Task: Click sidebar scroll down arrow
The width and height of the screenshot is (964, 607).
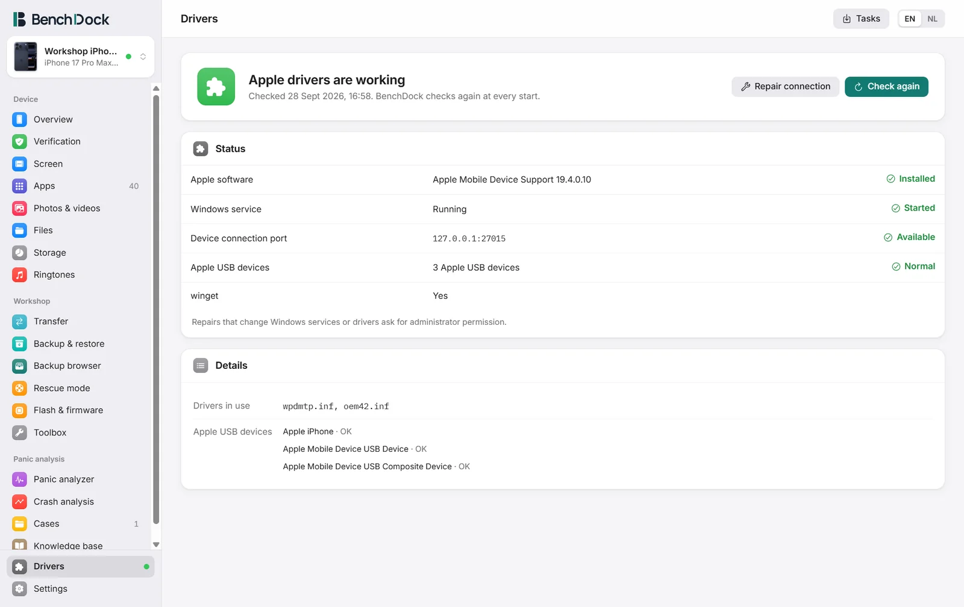Action: 156,544
